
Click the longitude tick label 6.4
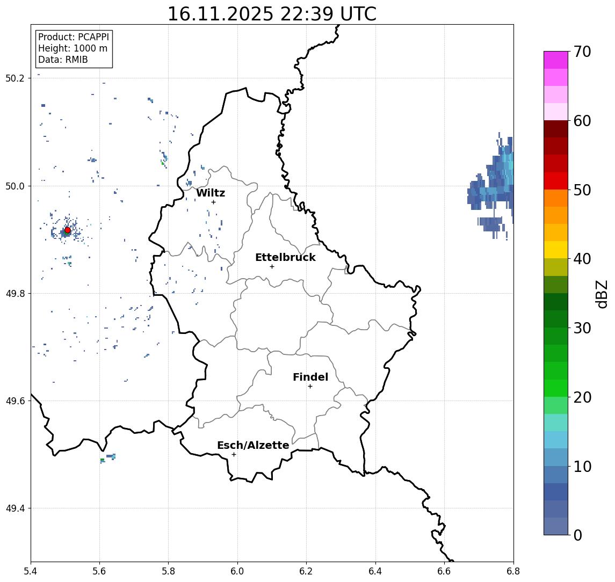point(375,571)
